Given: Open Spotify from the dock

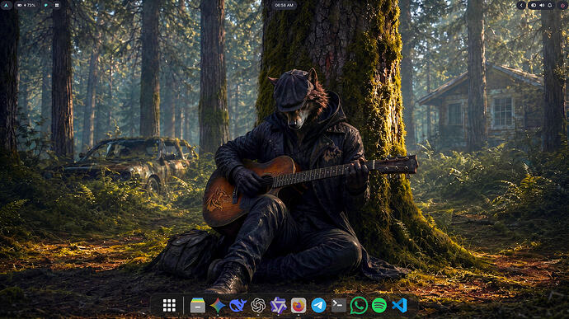Looking at the screenshot, I should [379, 305].
